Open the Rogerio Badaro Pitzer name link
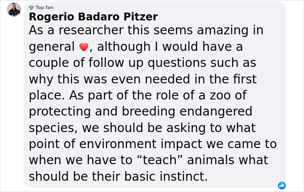 pyautogui.click(x=93, y=17)
